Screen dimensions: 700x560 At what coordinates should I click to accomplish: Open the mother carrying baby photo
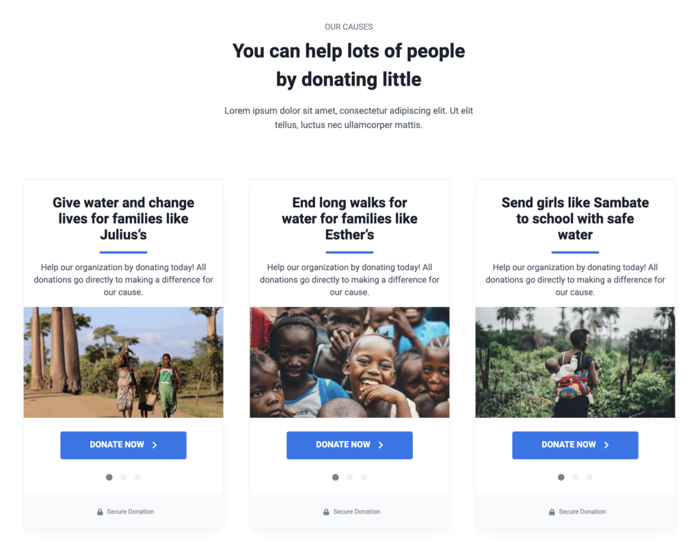click(575, 362)
